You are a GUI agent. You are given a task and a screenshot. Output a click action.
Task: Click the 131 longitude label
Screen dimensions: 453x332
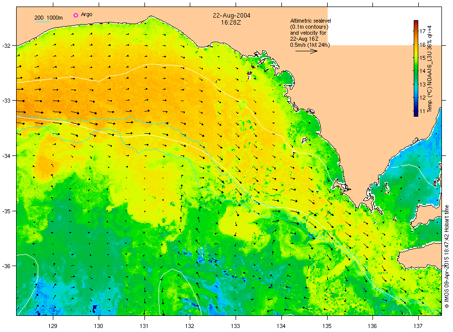coord(144,326)
